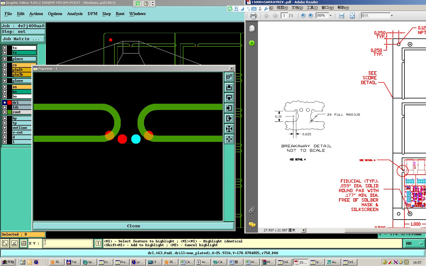Screen dimensions: 426x266
Task: Click the Fit Width icon in Adobe Reader
Action: [341, 16]
